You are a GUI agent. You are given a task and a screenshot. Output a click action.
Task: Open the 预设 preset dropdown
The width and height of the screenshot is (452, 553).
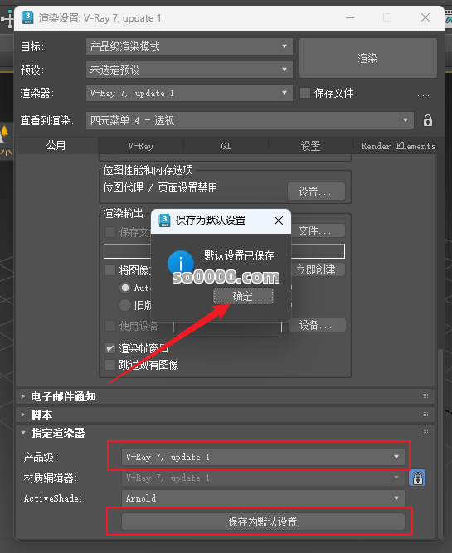pyautogui.click(x=189, y=70)
